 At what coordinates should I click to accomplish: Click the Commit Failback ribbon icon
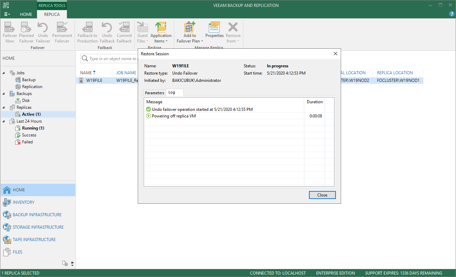point(124,32)
